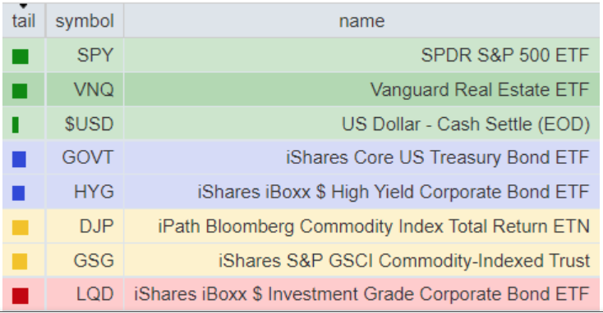Select the VNQ ticker symbol
This screenshot has width=603, height=313.
[94, 90]
